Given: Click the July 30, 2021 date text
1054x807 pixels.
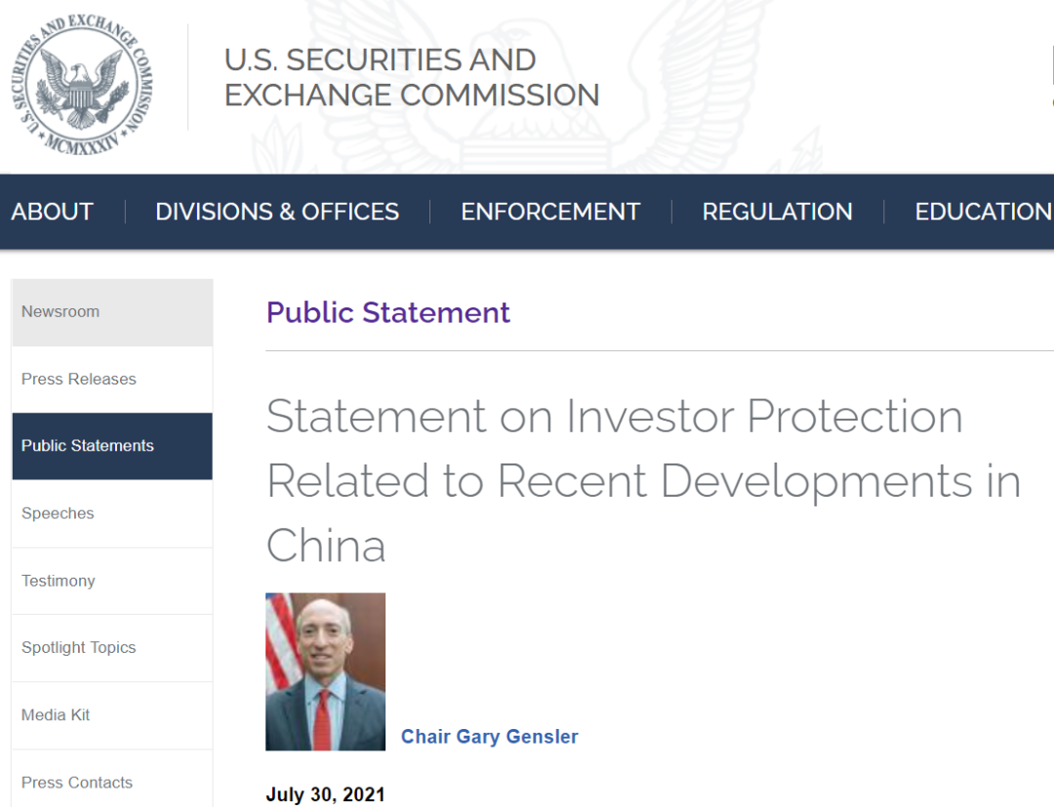Looking at the screenshot, I should (x=325, y=794).
